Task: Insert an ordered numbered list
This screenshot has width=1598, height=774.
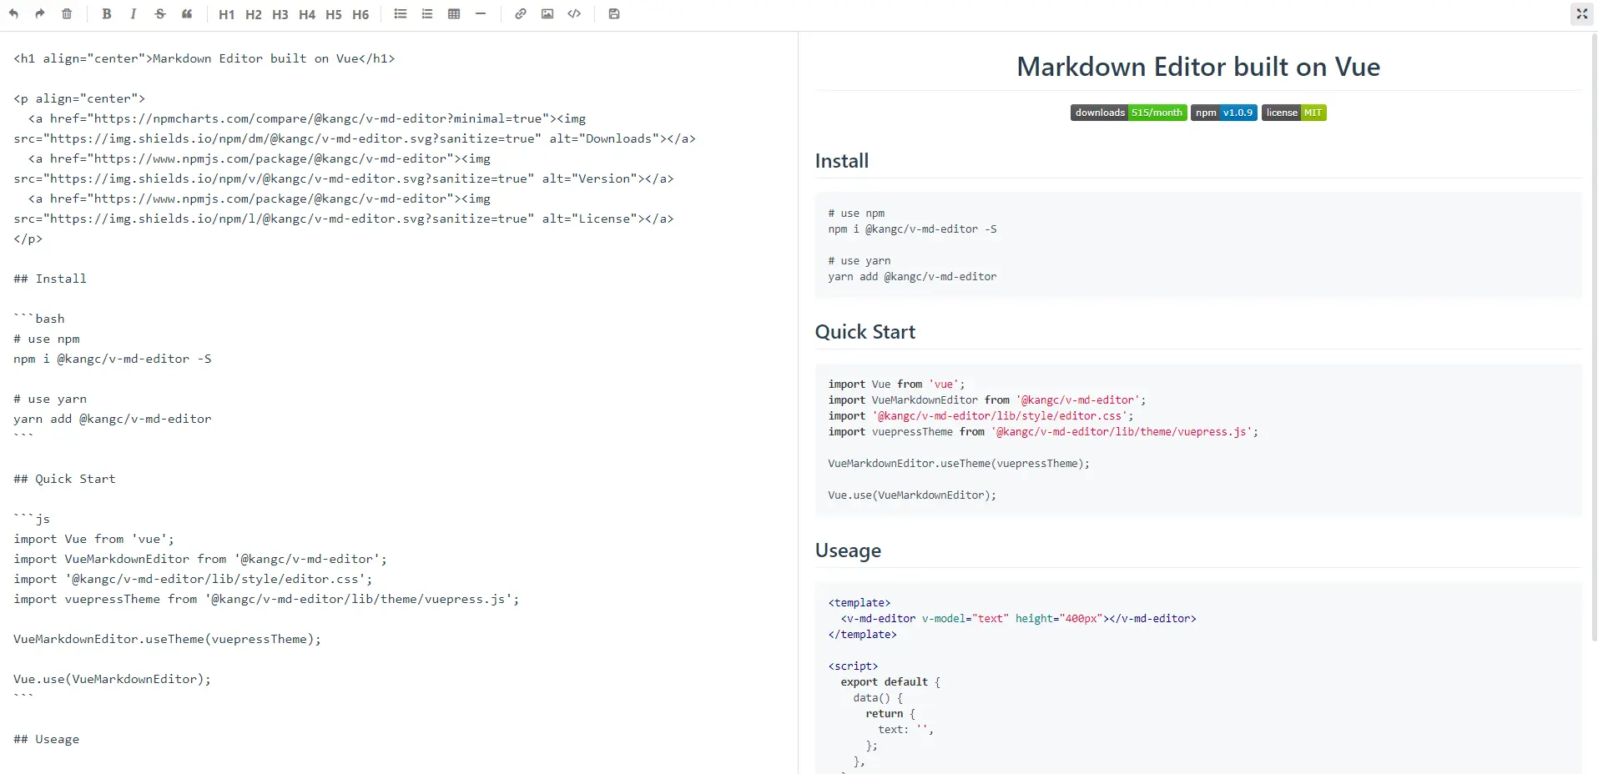Action: pos(427,14)
